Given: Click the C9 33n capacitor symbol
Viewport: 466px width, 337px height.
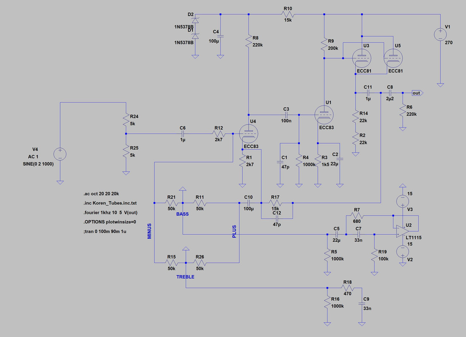Looking at the screenshot, I should [x=362, y=303].
